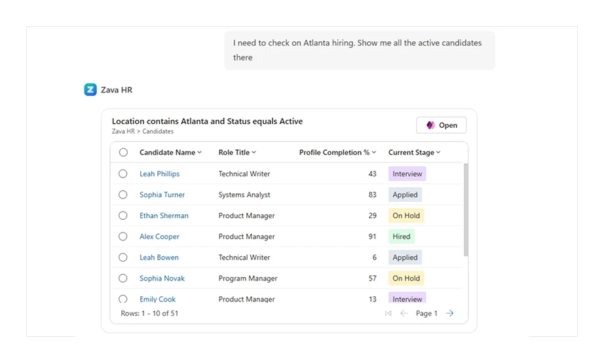The height and width of the screenshot is (363, 604).
Task: Toggle the select-all rows radio in header
Action: (123, 153)
